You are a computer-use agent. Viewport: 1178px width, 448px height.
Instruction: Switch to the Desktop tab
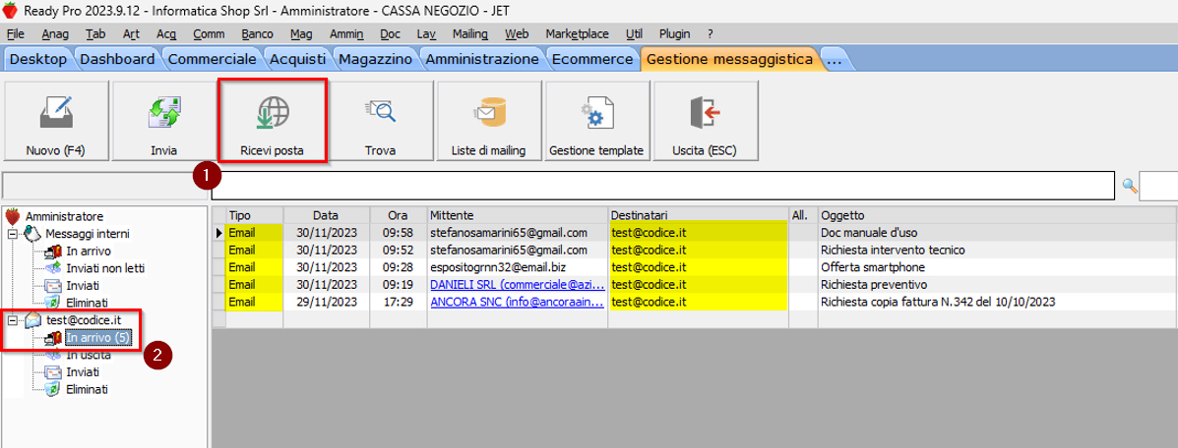[38, 59]
